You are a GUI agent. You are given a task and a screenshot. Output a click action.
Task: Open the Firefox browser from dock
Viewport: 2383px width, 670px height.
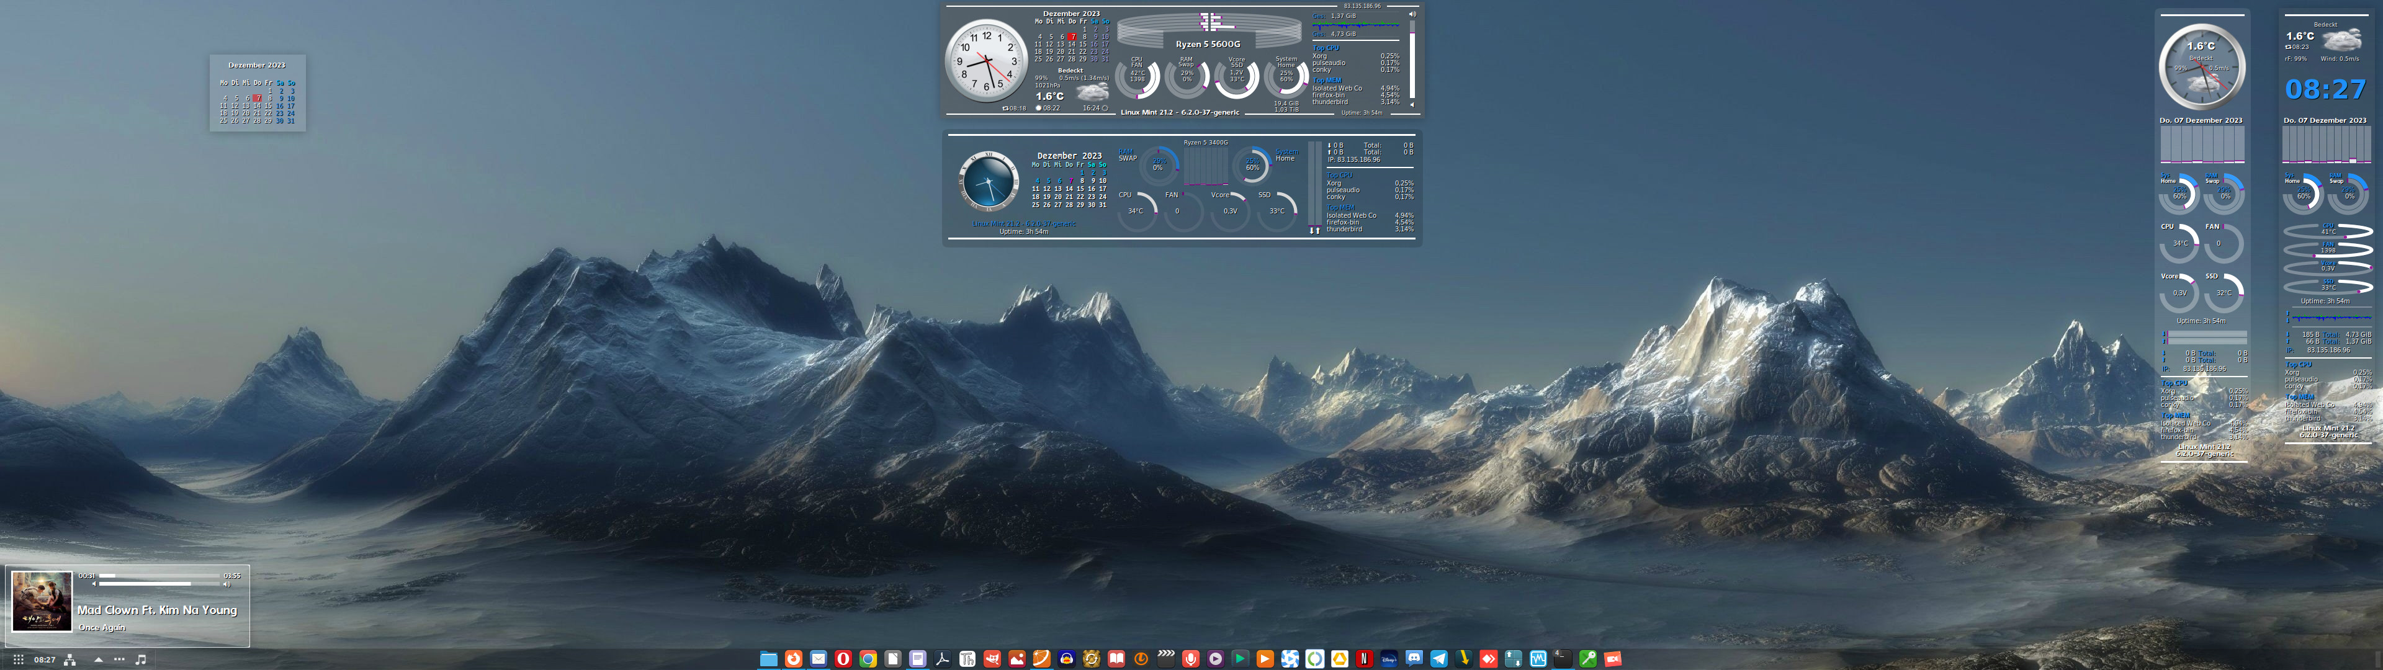pos(794,659)
